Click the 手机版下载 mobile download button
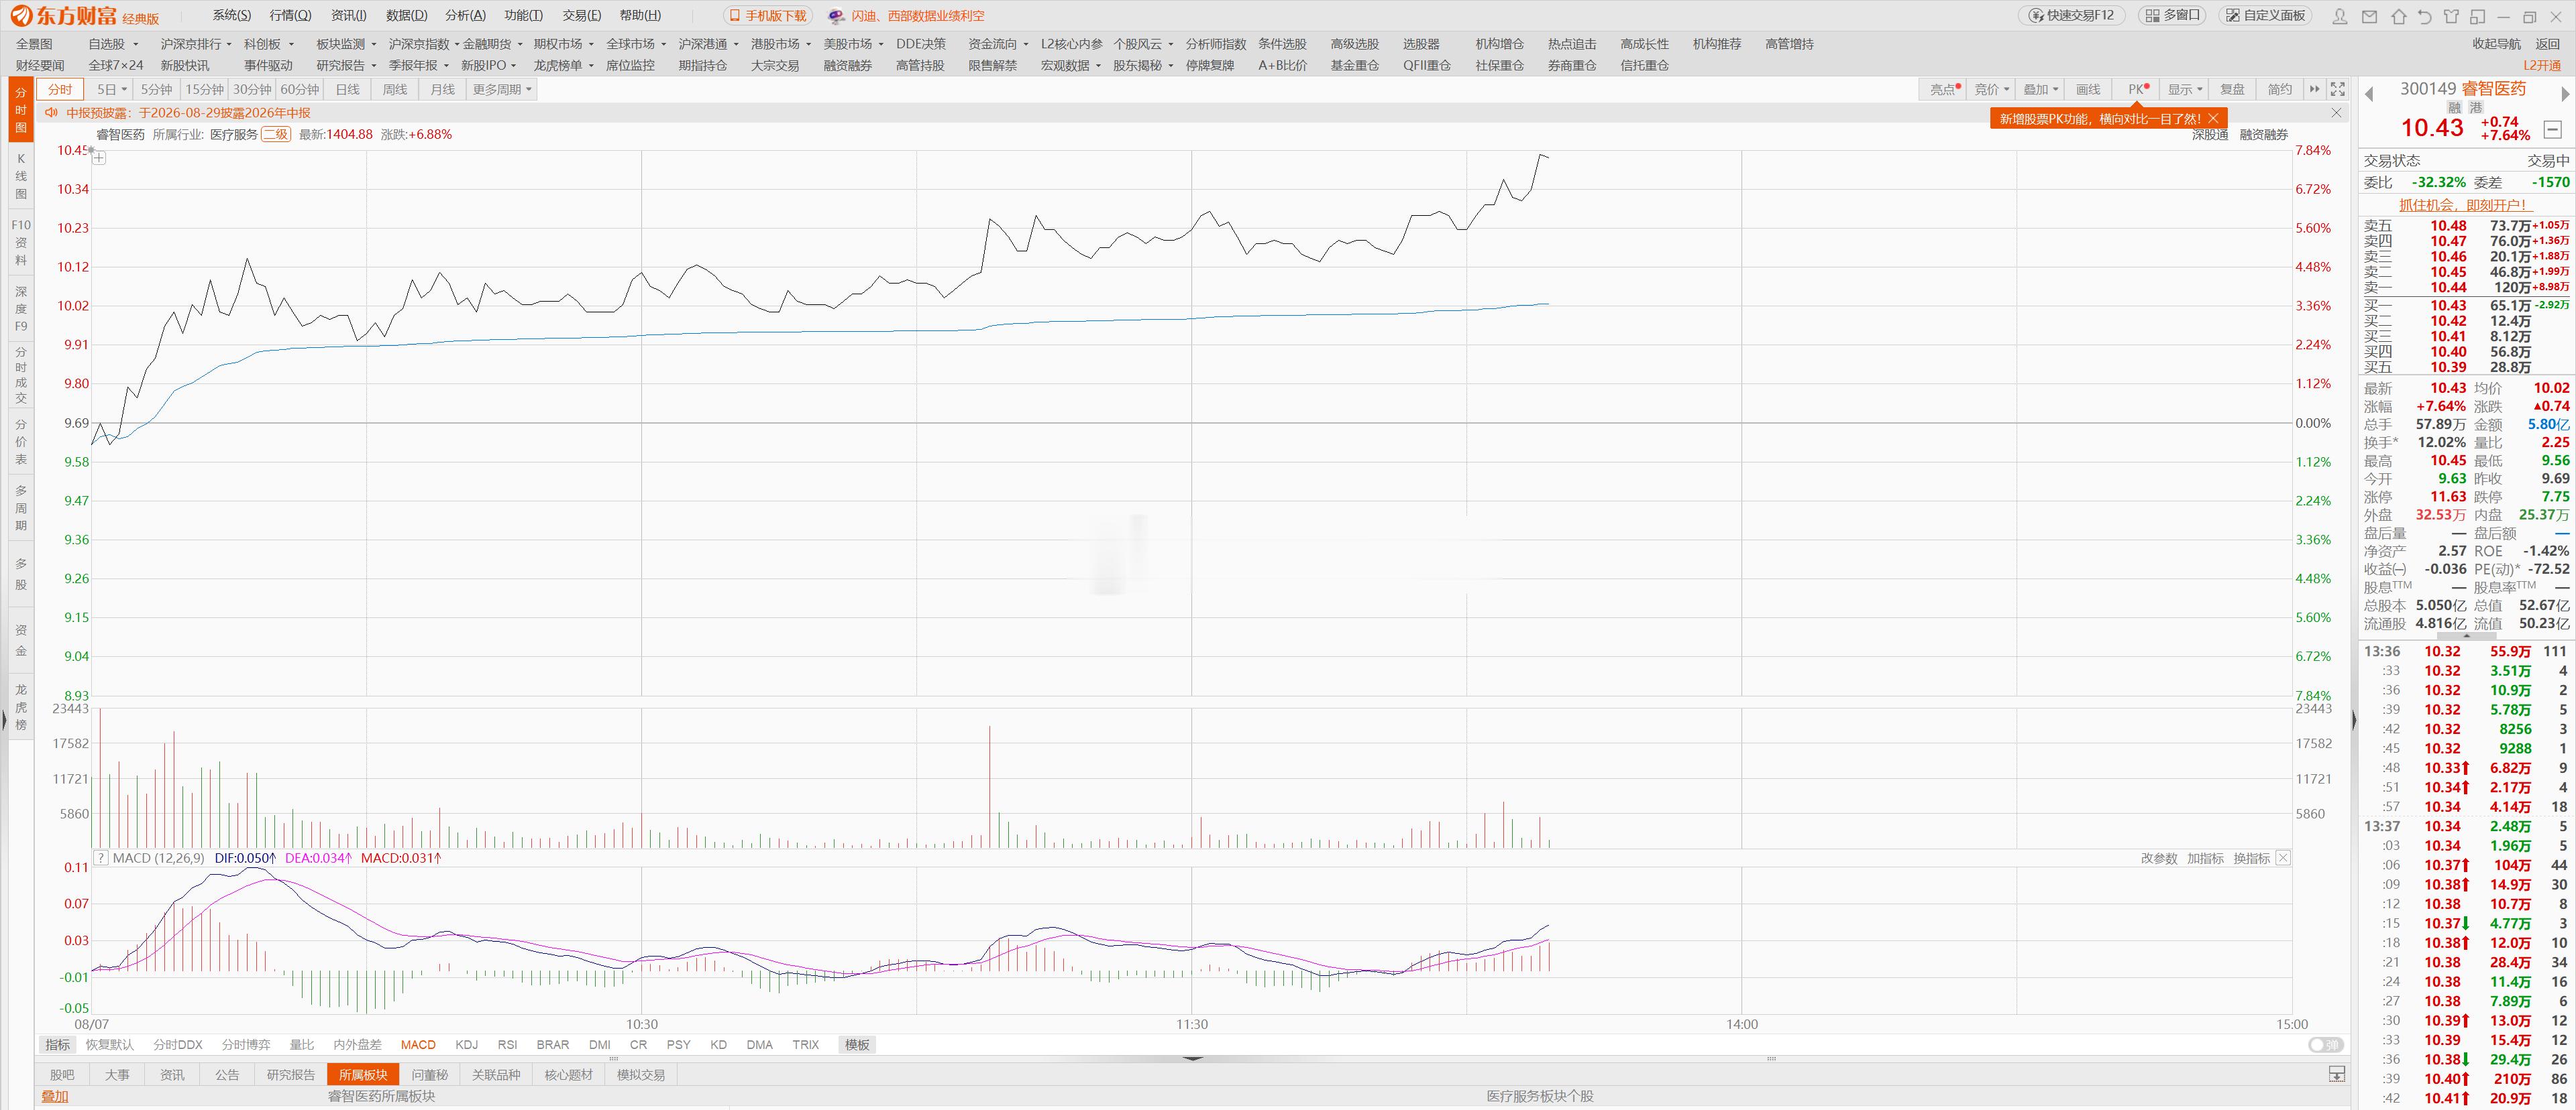2576x1110 pixels. 768,16
